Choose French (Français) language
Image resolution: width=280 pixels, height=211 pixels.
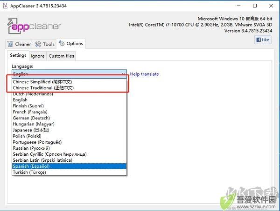pos(69,112)
